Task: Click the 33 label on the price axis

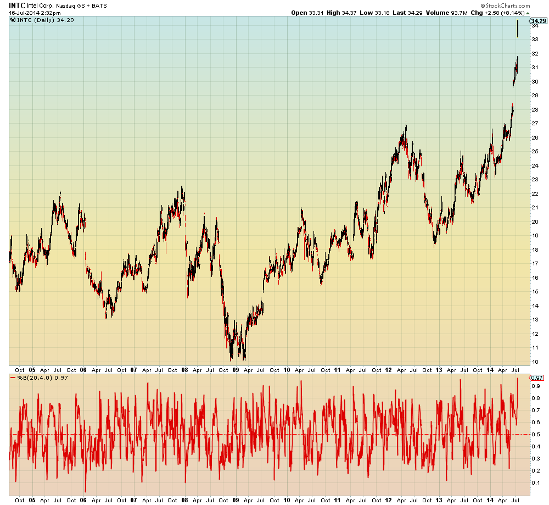Action: pyautogui.click(x=535, y=39)
